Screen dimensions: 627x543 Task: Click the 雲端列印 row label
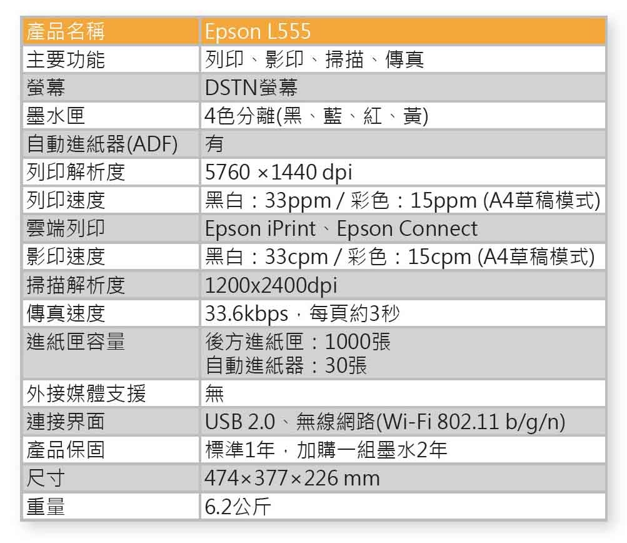pyautogui.click(x=66, y=228)
